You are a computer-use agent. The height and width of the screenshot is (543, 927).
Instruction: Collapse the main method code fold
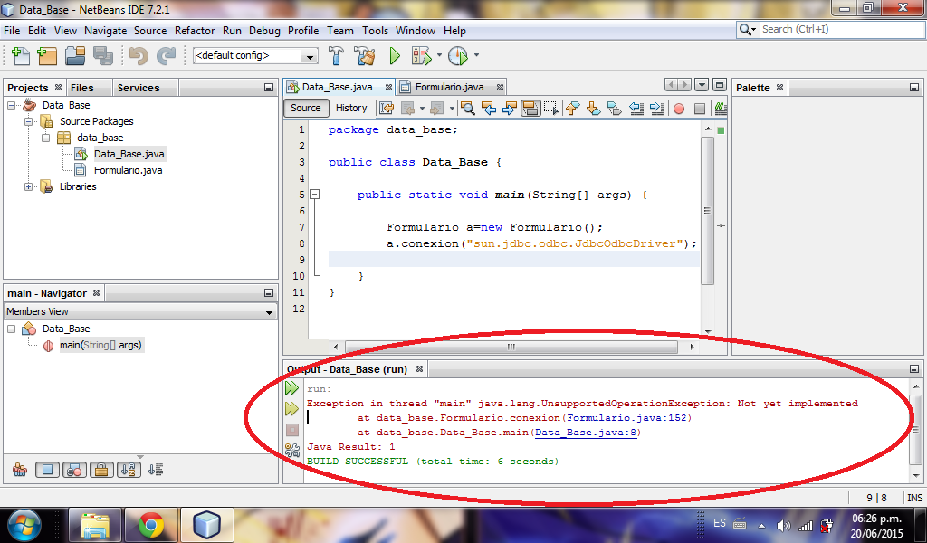click(x=315, y=195)
